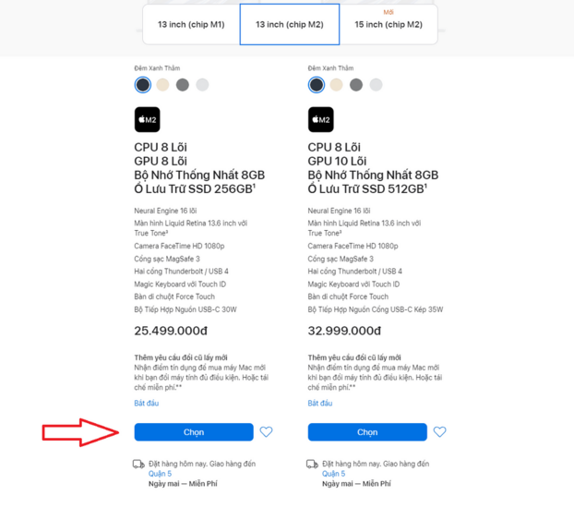Click the heart icon for the 512GB model
This screenshot has height=508, width=574.
point(439,432)
